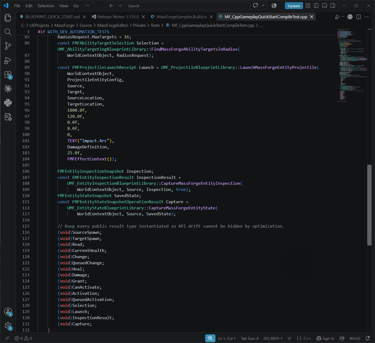Close the MassForgeSamples.Build.cs tab

[x=211, y=17]
